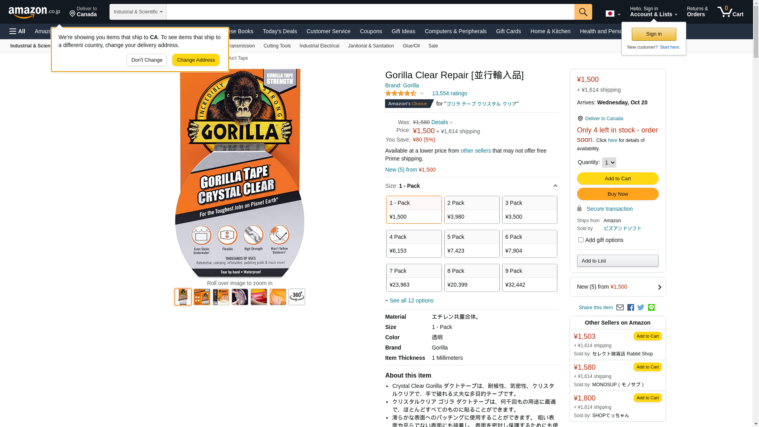Open Today's Deals menu item
This screenshot has height=427, width=759.
(280, 31)
